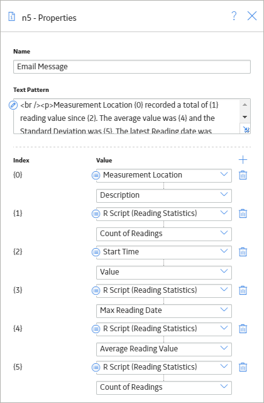The width and height of the screenshot is (264, 403).
Task: Click the Text Pattern scroll down arrow
Action: coord(245,117)
